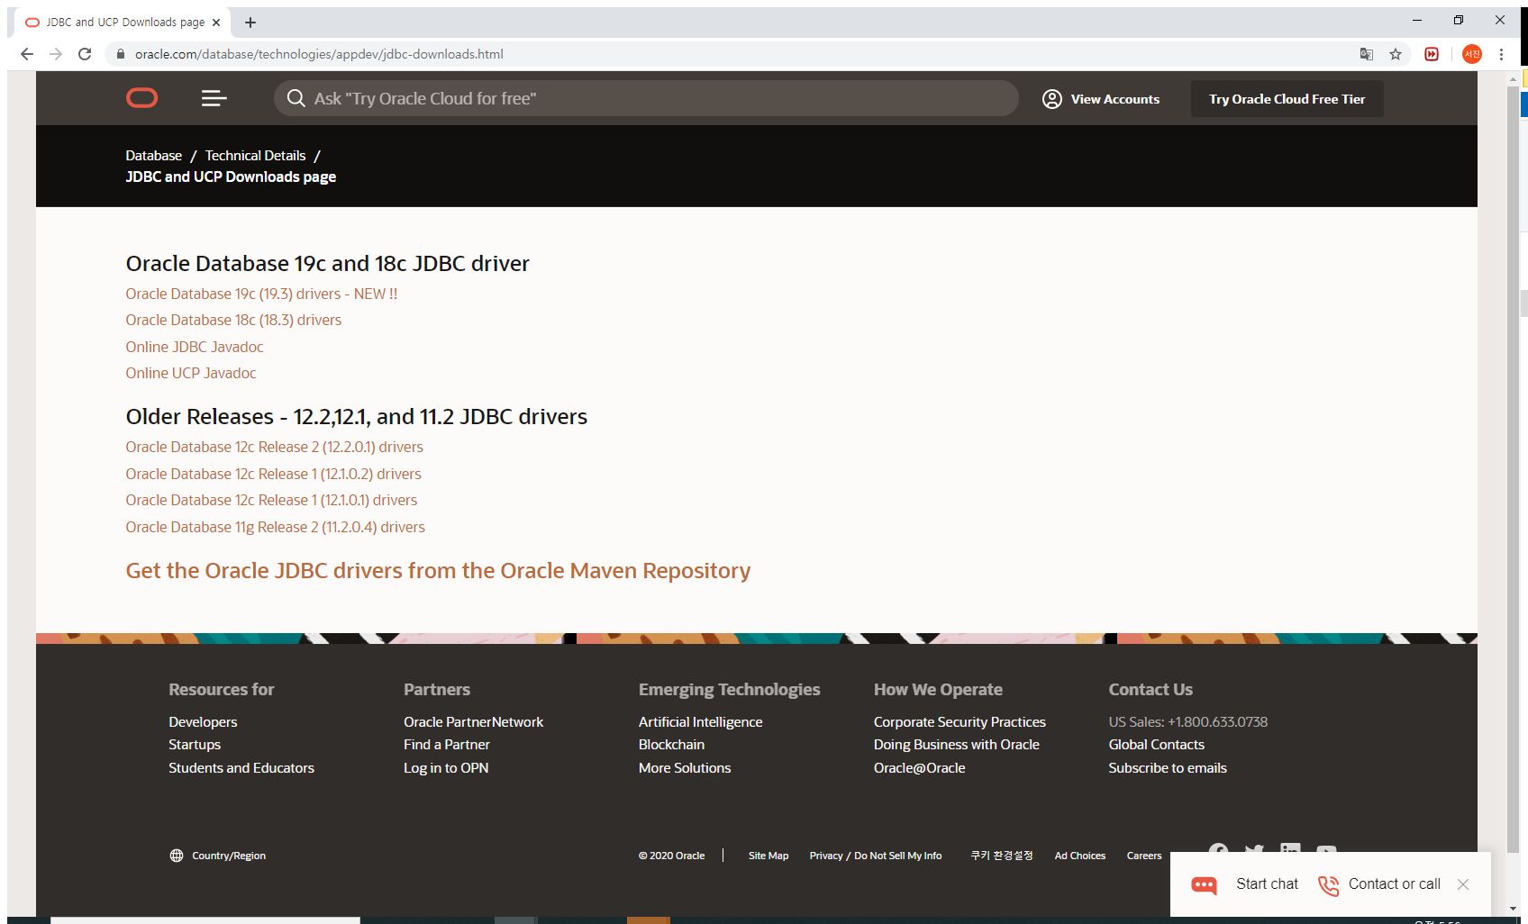Open Chrome three-dot menu

coord(1501,54)
